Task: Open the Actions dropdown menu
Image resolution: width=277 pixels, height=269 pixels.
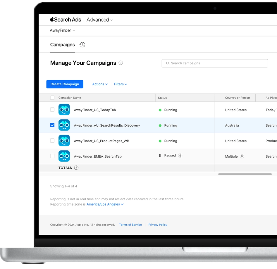Action: click(x=100, y=84)
